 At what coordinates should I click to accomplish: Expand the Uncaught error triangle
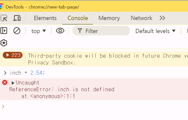[13, 83]
